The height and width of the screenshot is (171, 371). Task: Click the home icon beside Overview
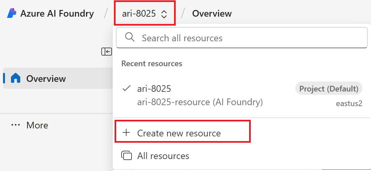coord(16,79)
